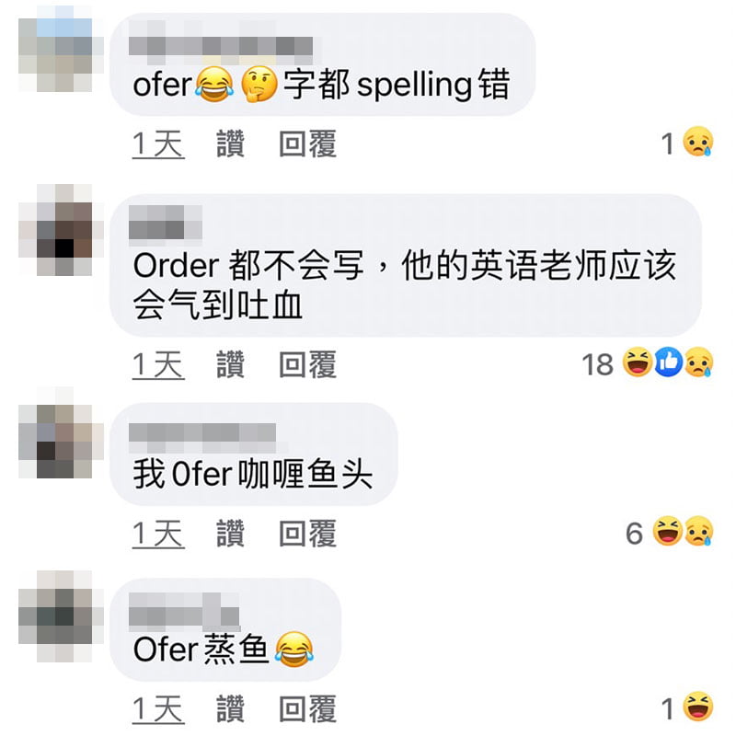Click the sad reaction beside count 18
This screenshot has width=736, height=736.
pos(698,362)
